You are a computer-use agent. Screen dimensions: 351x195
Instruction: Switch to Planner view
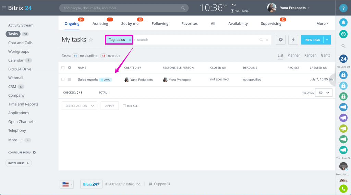293,55
